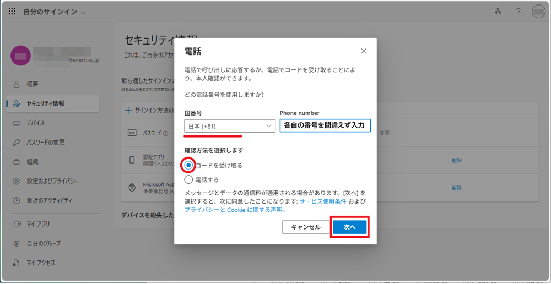Go to 自分のグループ in sidebar
Screen dimensions: 551x284
tap(43, 243)
